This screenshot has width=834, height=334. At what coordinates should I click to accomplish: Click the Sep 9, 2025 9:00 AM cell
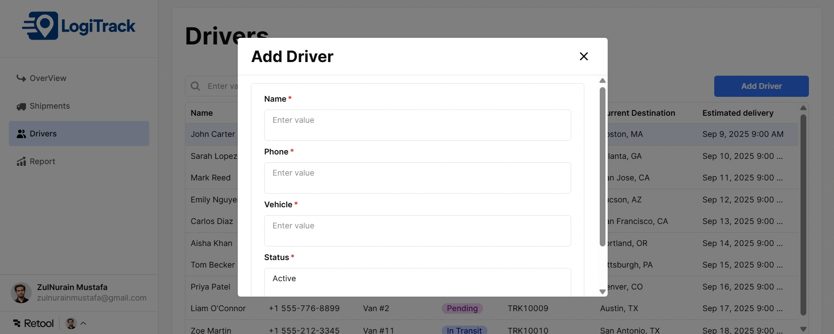click(743, 134)
